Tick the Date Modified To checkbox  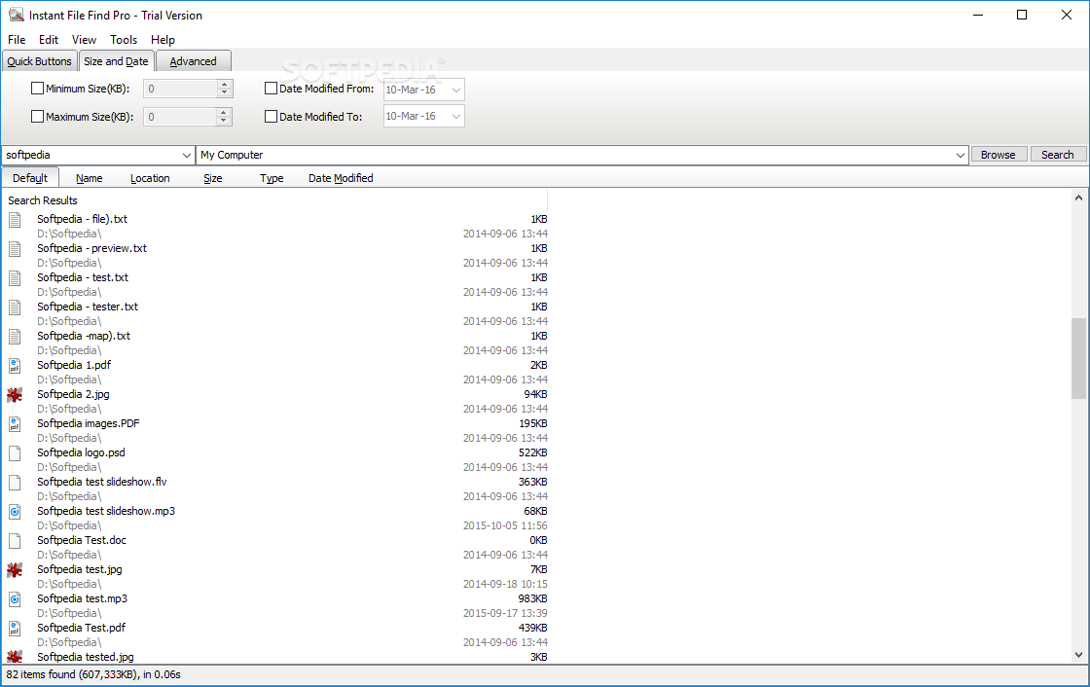272,116
